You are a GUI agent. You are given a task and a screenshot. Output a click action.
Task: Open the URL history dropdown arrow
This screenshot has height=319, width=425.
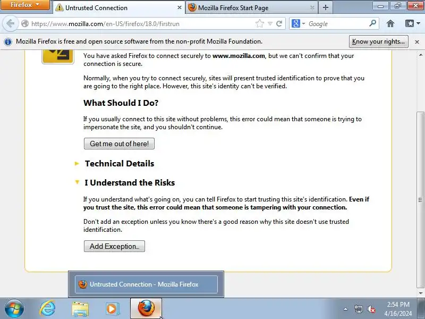click(270, 23)
